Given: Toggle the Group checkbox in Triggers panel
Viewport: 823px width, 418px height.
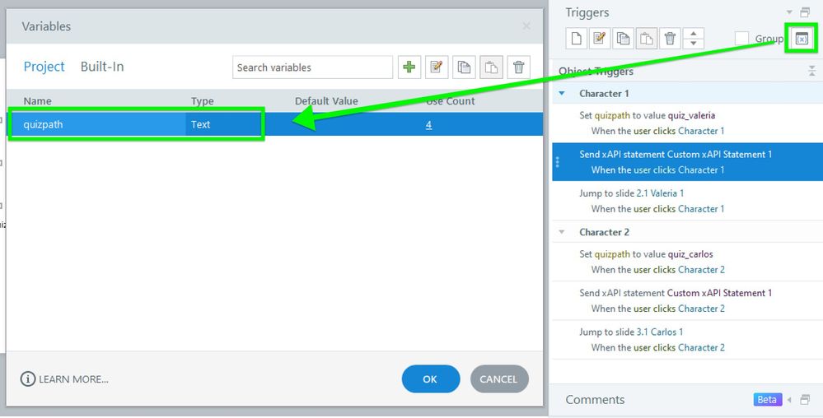Looking at the screenshot, I should click(x=741, y=39).
